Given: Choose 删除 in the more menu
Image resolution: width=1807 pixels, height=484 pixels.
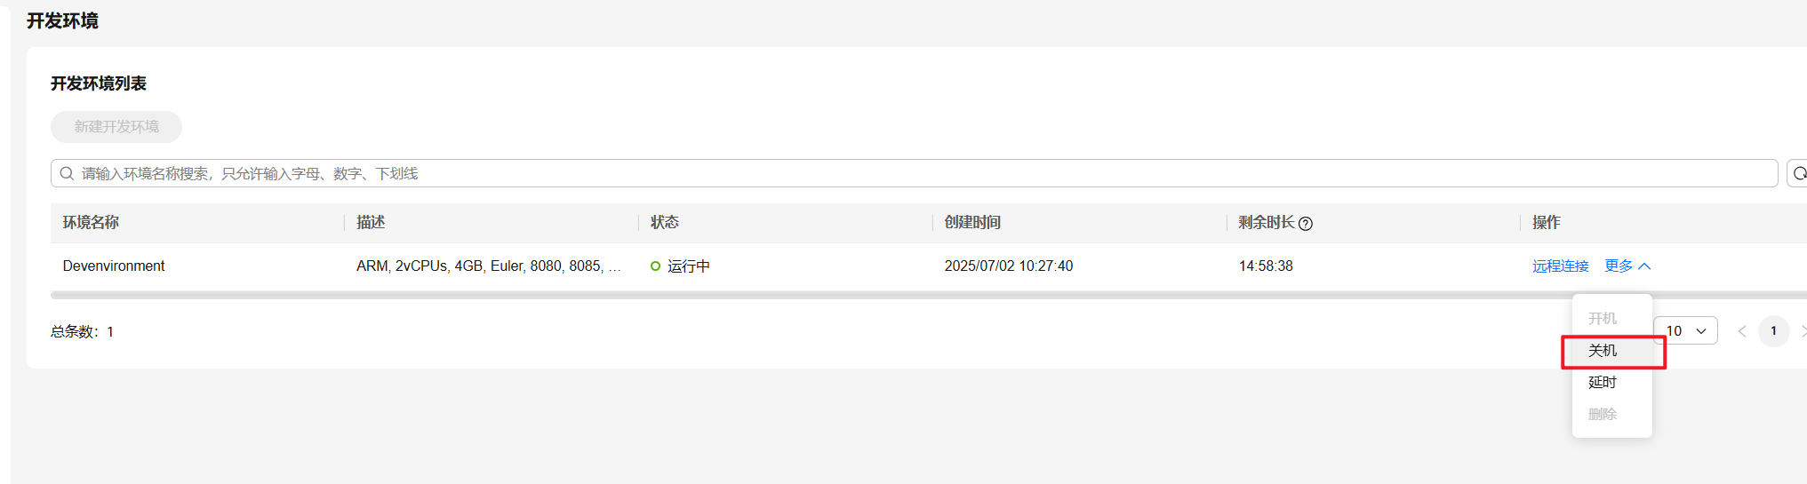Looking at the screenshot, I should pyautogui.click(x=1603, y=415).
